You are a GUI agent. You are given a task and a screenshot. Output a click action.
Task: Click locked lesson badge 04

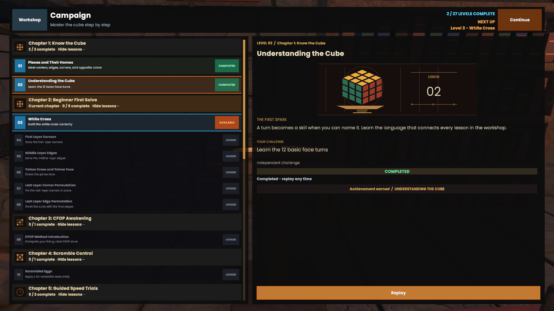tap(19, 140)
